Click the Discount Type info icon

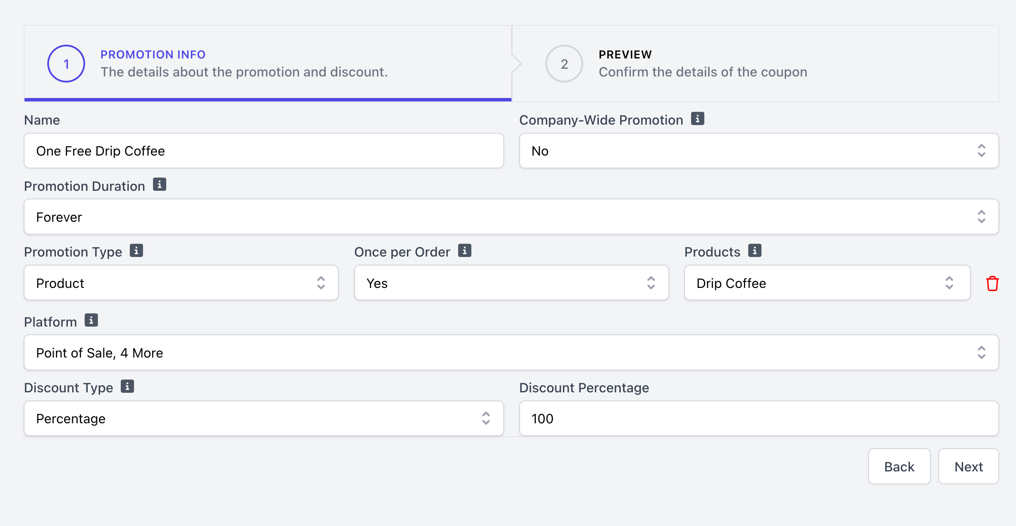point(127,386)
